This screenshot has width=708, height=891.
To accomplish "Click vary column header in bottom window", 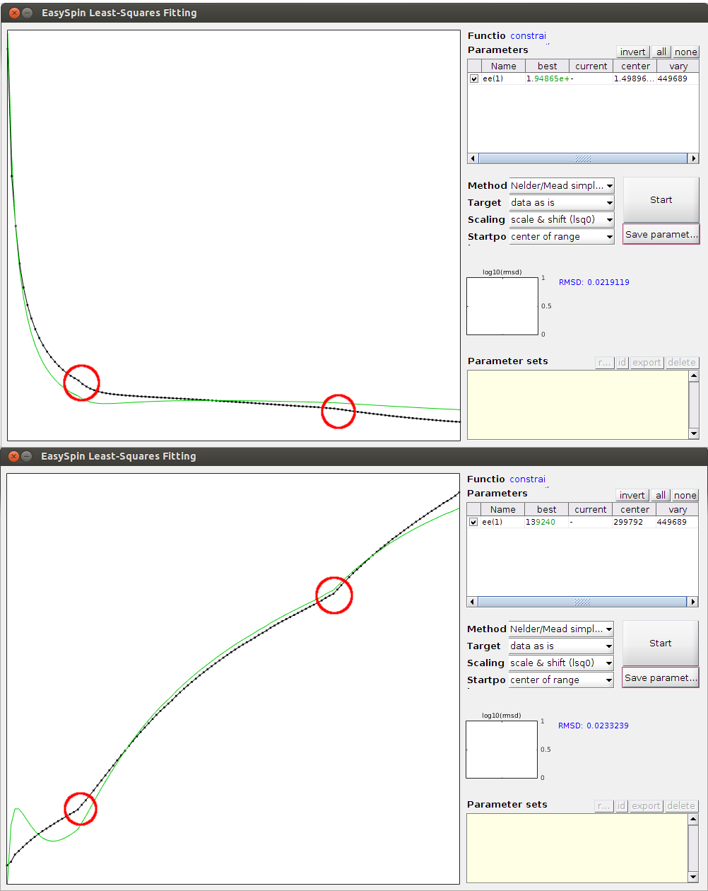I will 677,510.
